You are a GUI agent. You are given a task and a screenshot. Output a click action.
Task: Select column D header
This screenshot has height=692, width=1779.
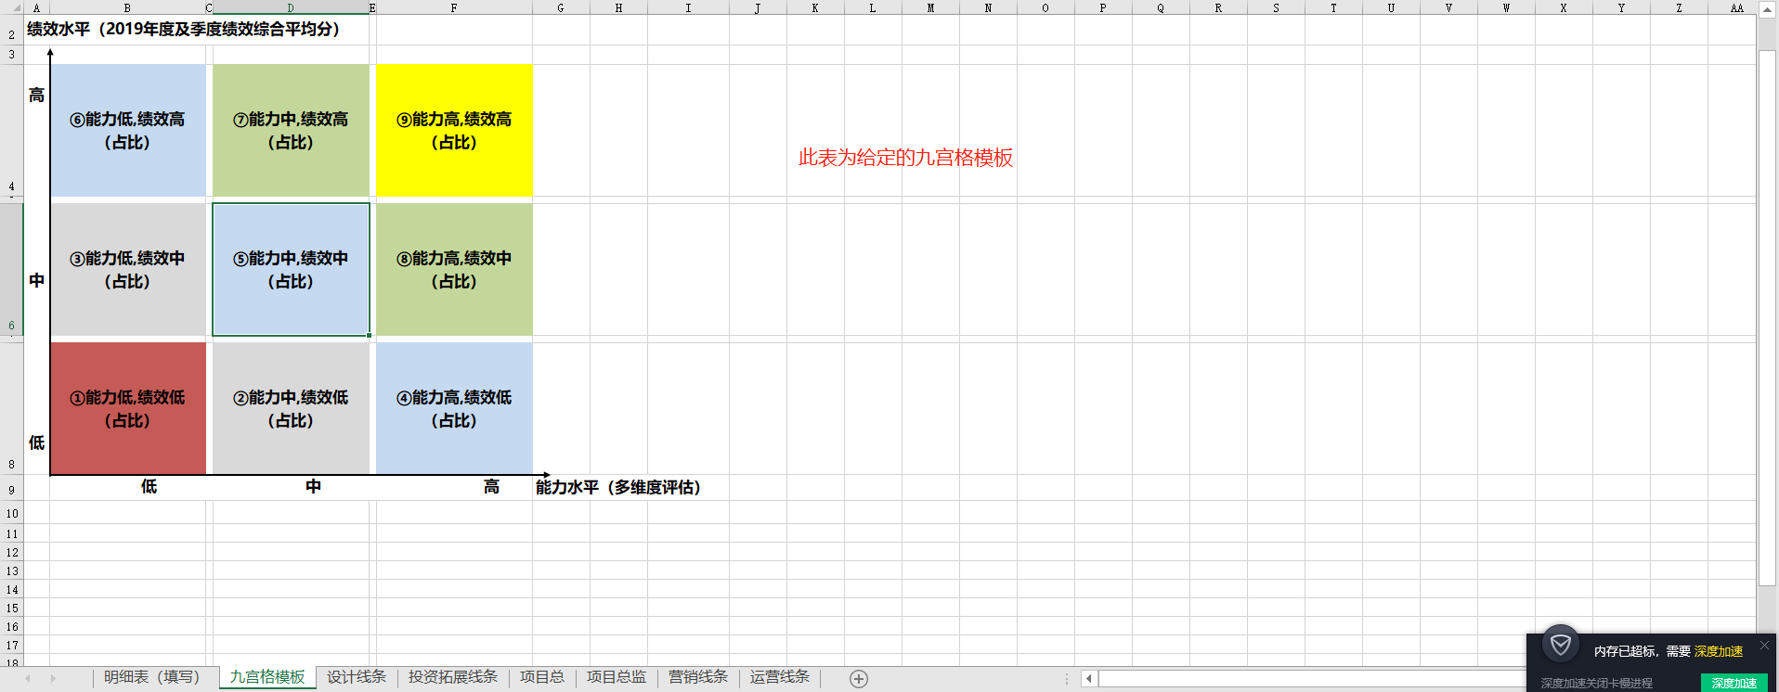coord(291,7)
